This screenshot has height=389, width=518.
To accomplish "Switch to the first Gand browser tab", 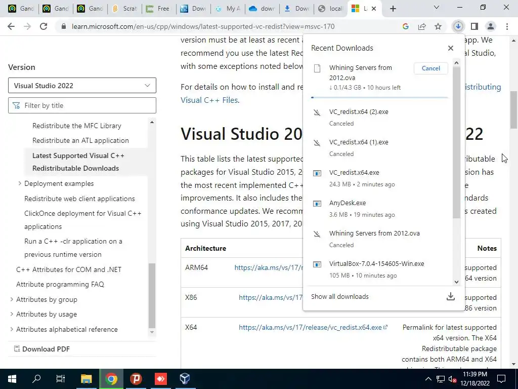I will [x=22, y=9].
